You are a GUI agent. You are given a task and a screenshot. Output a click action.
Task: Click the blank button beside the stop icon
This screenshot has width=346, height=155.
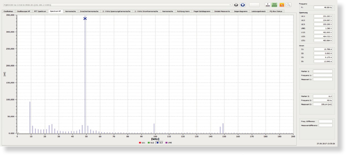point(254,5)
